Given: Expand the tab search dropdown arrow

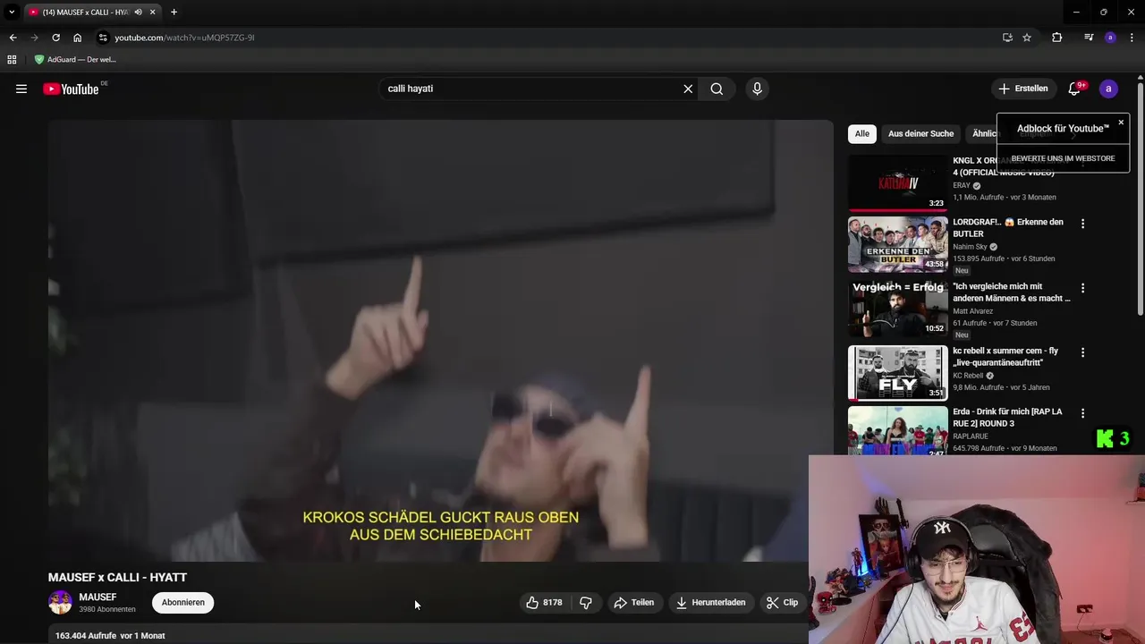Looking at the screenshot, I should point(12,13).
